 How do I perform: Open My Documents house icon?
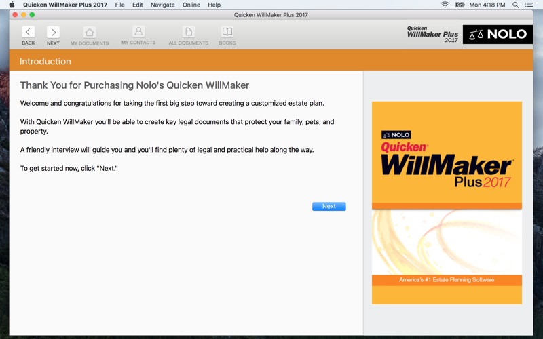coord(90,32)
